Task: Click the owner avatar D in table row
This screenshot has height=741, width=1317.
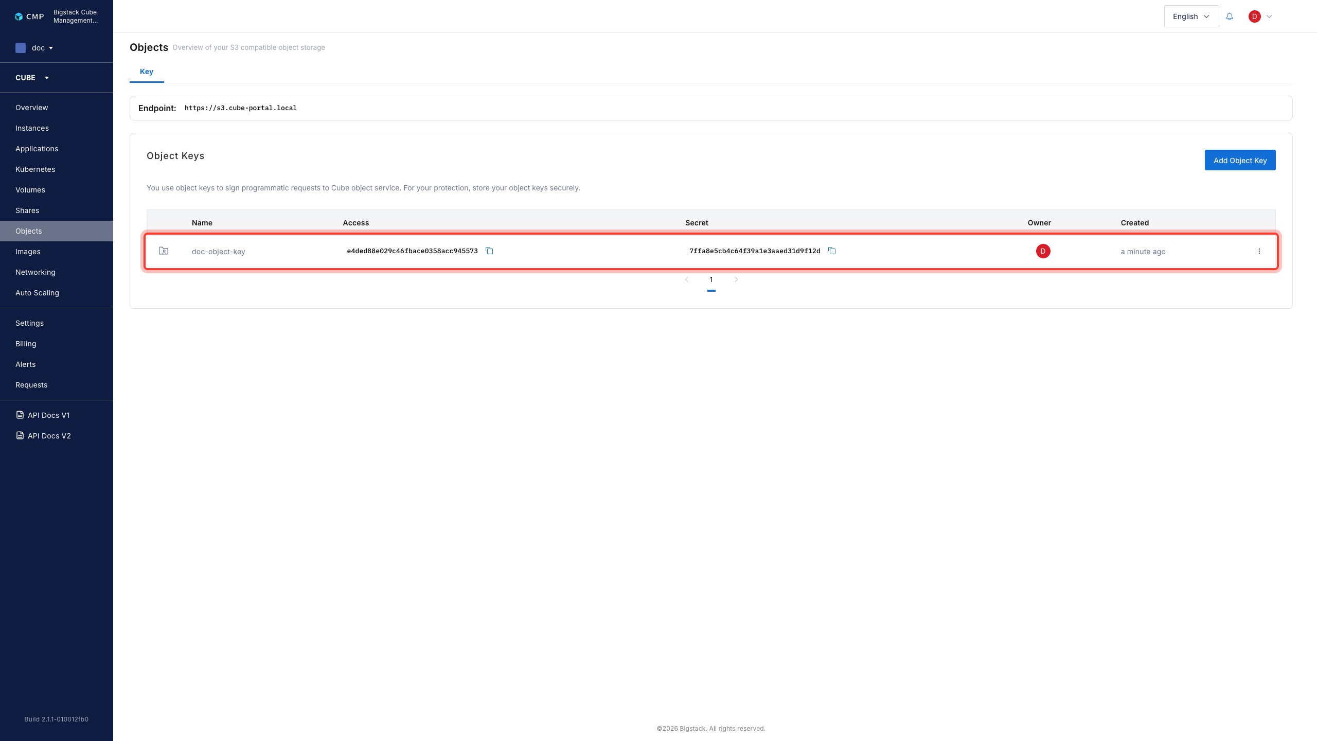Action: (1043, 251)
